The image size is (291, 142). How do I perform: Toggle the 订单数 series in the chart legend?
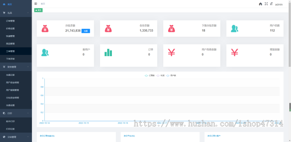tap(150, 76)
